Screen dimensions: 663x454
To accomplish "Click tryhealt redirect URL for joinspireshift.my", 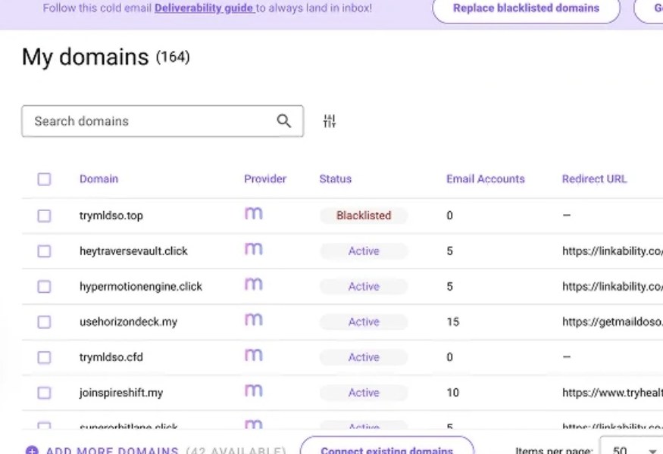I will [x=612, y=393].
